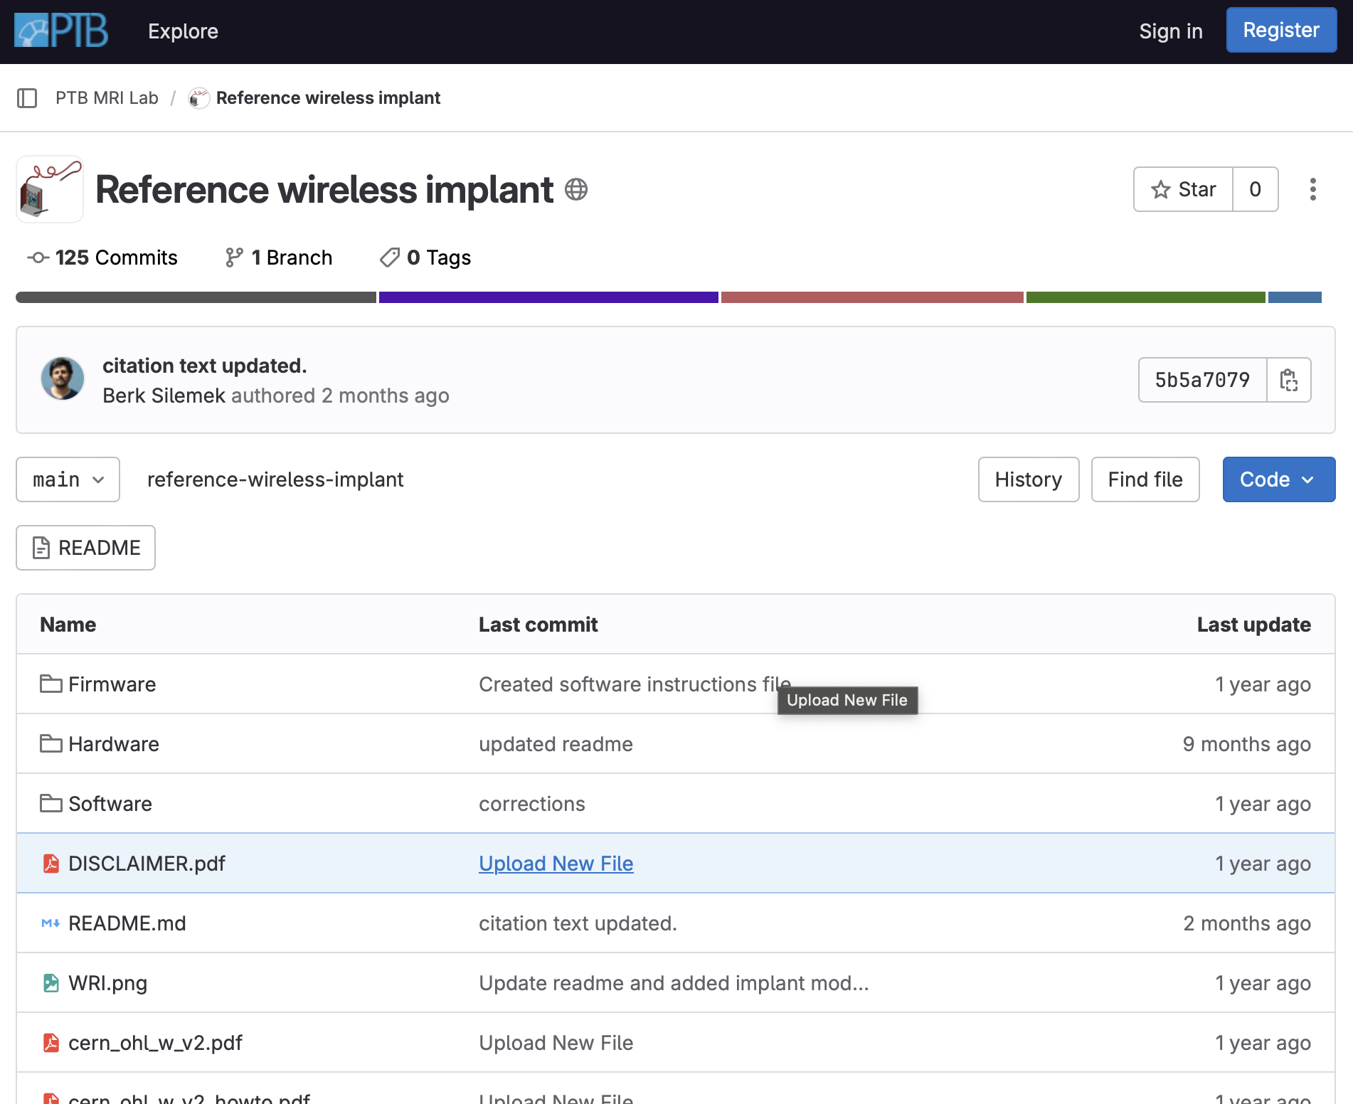Viewport: 1353px width, 1104px height.
Task: Open the Firmware folder
Action: point(112,684)
